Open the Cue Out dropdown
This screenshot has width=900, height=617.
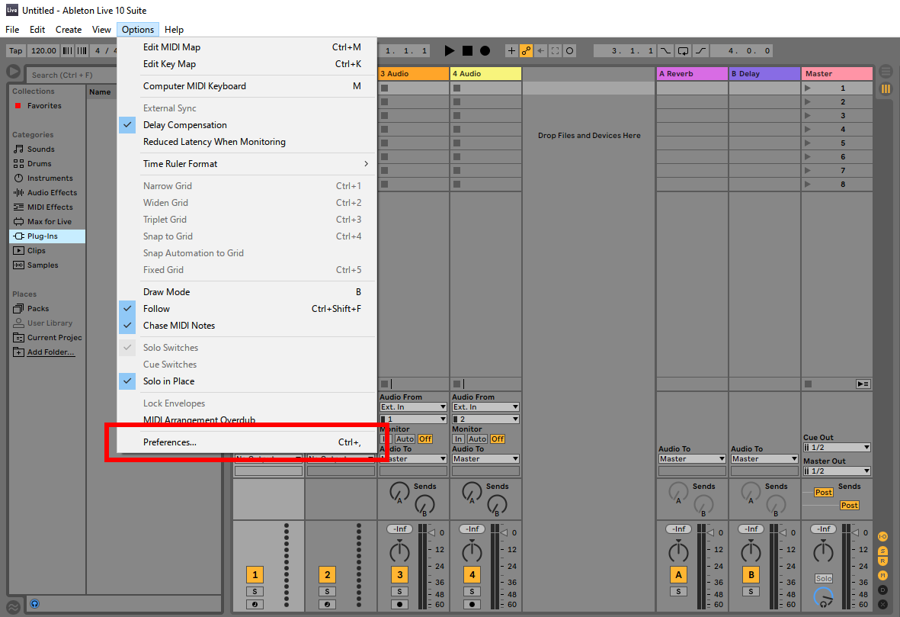point(837,447)
